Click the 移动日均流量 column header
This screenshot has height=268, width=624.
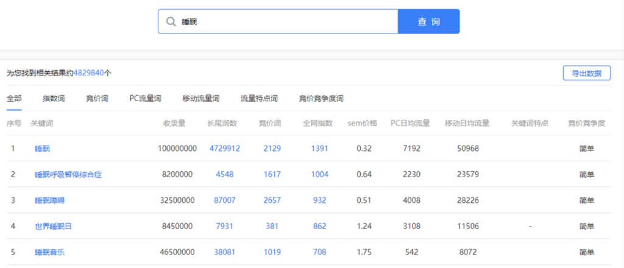pos(467,123)
